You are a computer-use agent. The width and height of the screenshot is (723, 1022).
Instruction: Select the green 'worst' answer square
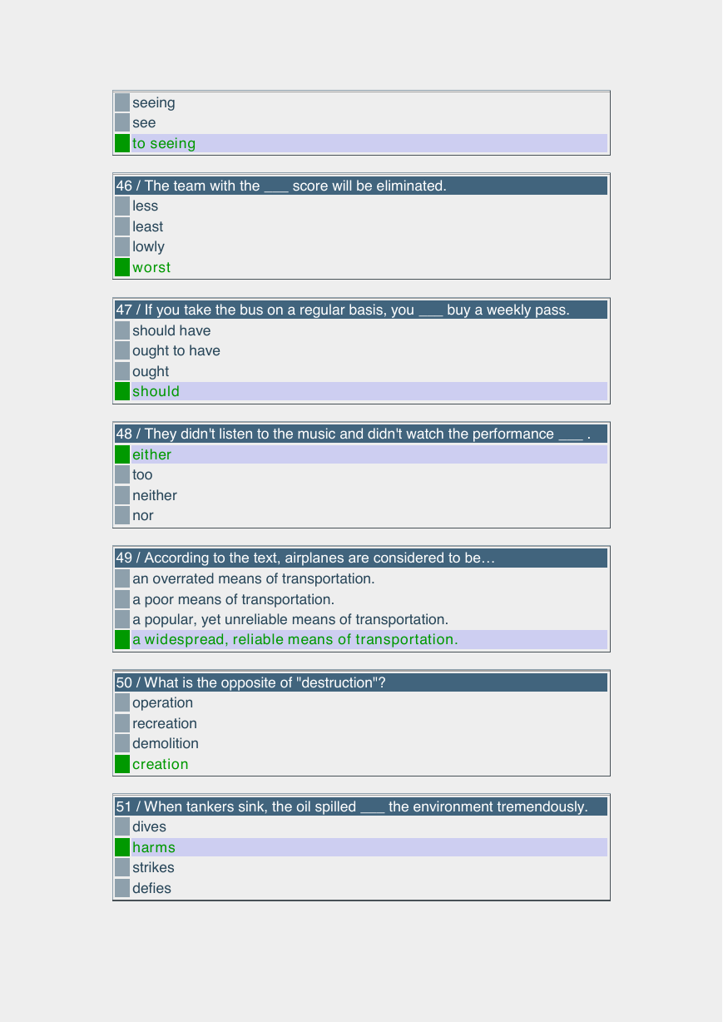coord(122,267)
